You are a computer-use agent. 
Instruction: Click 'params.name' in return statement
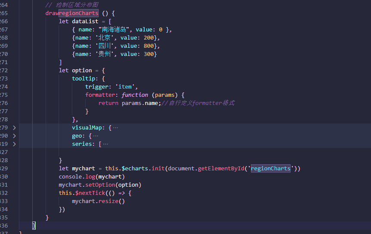(140, 103)
